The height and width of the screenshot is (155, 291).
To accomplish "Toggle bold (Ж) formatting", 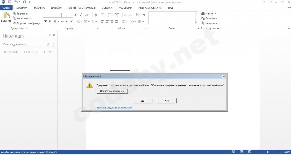I will (45, 22).
